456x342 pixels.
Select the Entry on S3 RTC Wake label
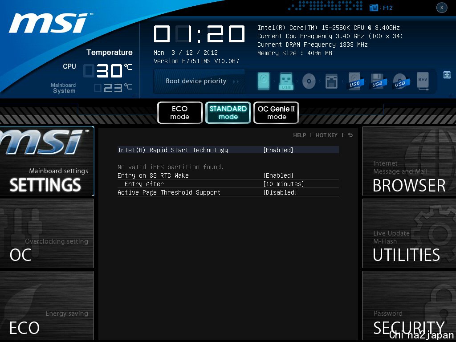[153, 175]
